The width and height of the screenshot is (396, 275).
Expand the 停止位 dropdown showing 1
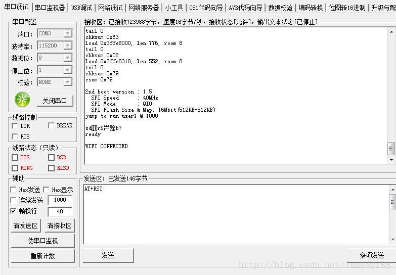[x=67, y=70]
